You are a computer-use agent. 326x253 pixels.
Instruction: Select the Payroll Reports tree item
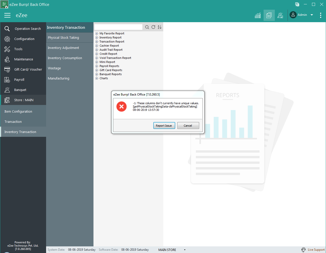[109, 66]
